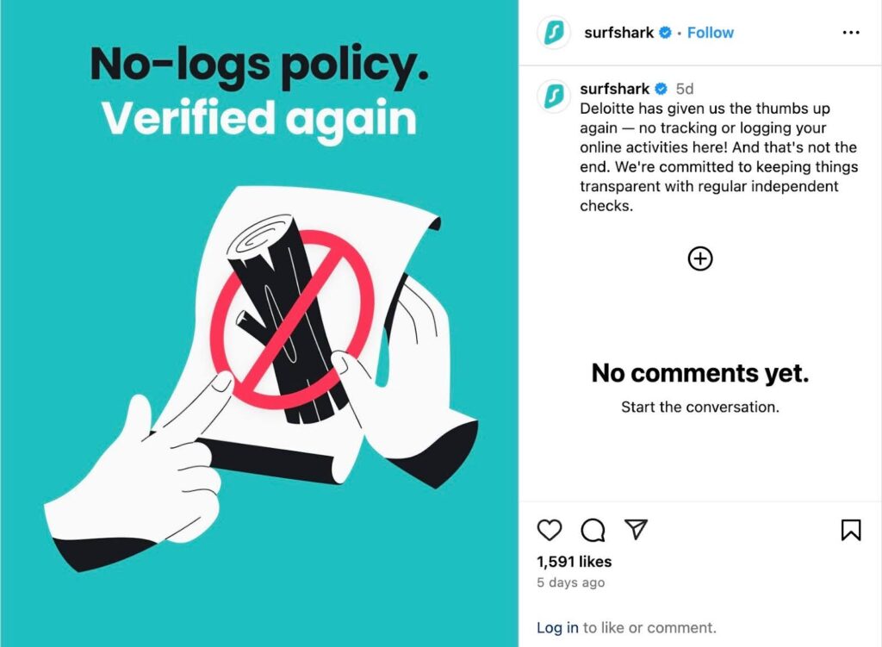The image size is (882, 647).
Task: View the 1,591 likes list
Action: (574, 562)
